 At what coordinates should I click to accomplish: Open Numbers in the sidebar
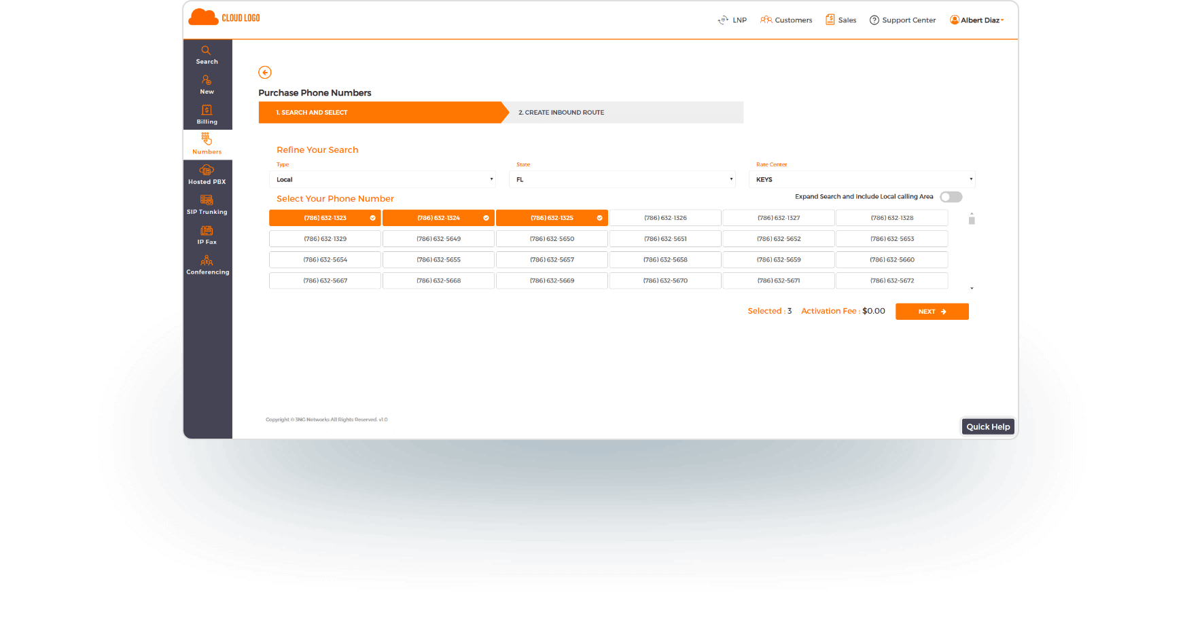coord(207,144)
